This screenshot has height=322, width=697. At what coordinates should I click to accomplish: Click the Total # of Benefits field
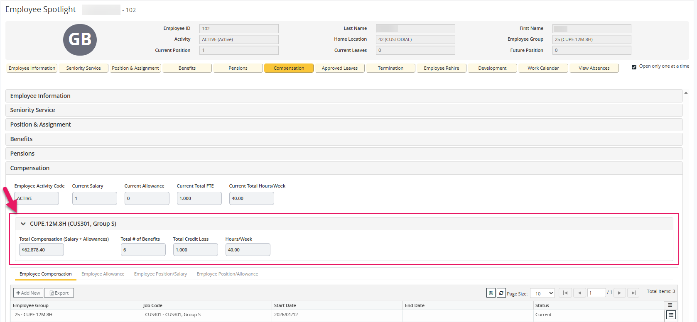(143, 250)
